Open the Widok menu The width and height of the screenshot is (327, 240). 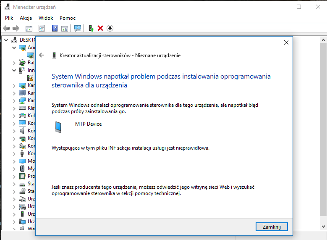click(x=46, y=18)
